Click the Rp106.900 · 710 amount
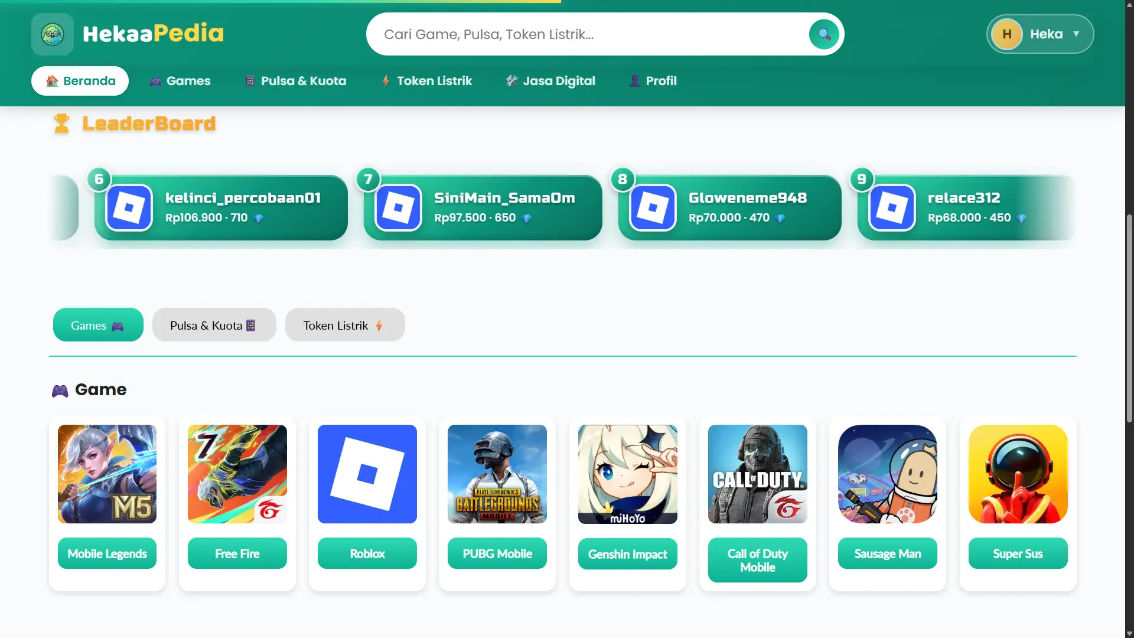The height and width of the screenshot is (638, 1134). pyautogui.click(x=207, y=218)
